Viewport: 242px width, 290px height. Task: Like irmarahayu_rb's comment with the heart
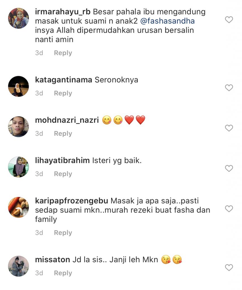click(x=229, y=20)
